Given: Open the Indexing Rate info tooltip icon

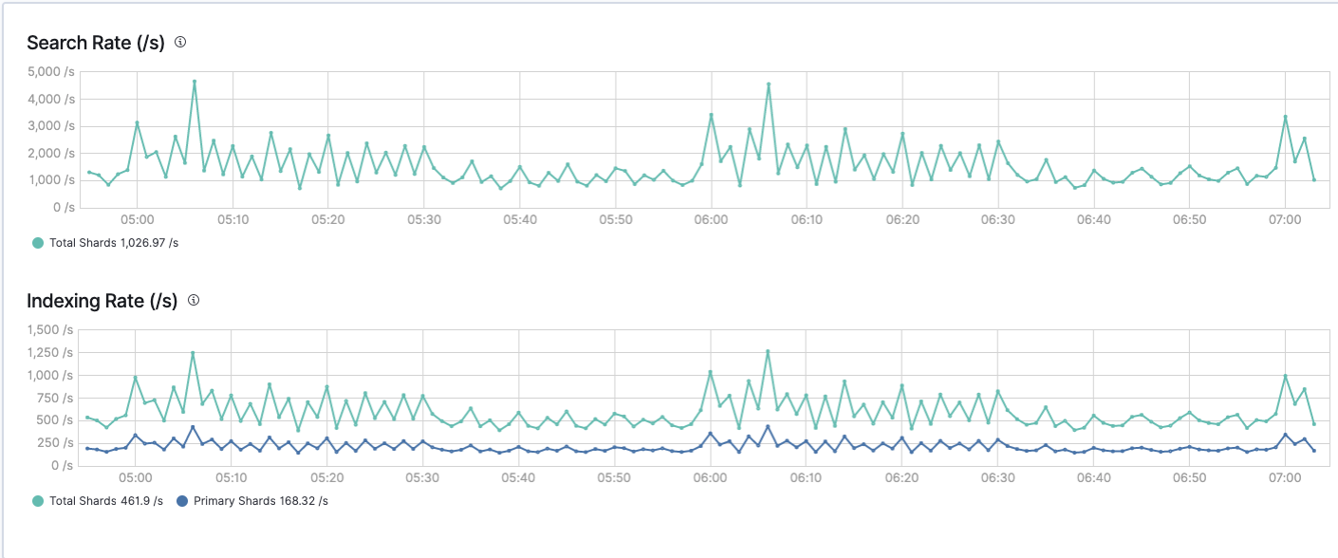Looking at the screenshot, I should 194,301.
